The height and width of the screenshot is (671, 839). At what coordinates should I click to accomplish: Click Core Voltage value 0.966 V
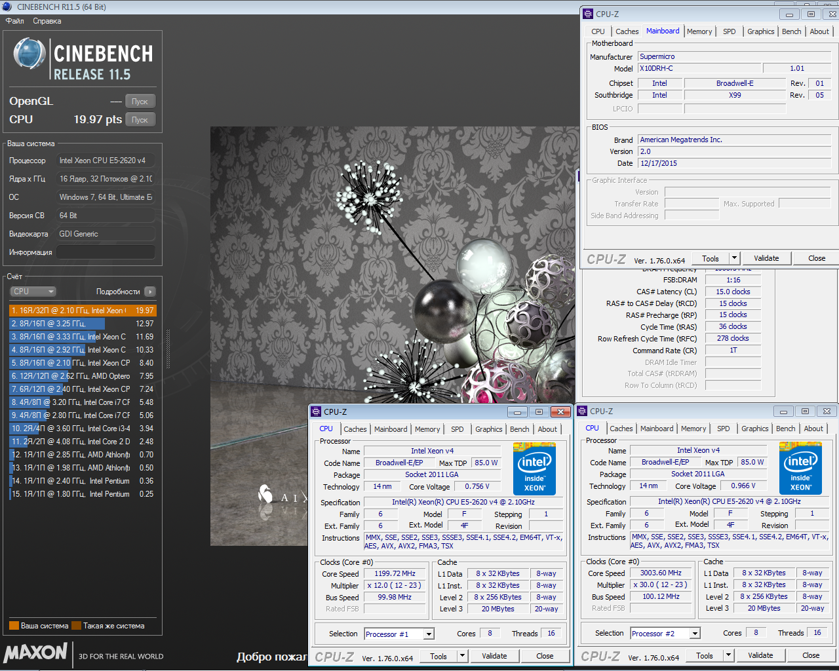(x=743, y=486)
